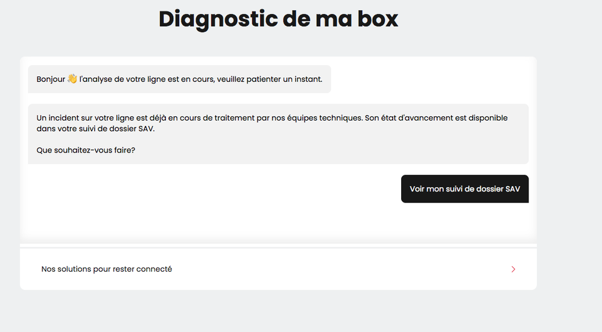Click the word "Bonjour" in the greeting

coord(51,80)
